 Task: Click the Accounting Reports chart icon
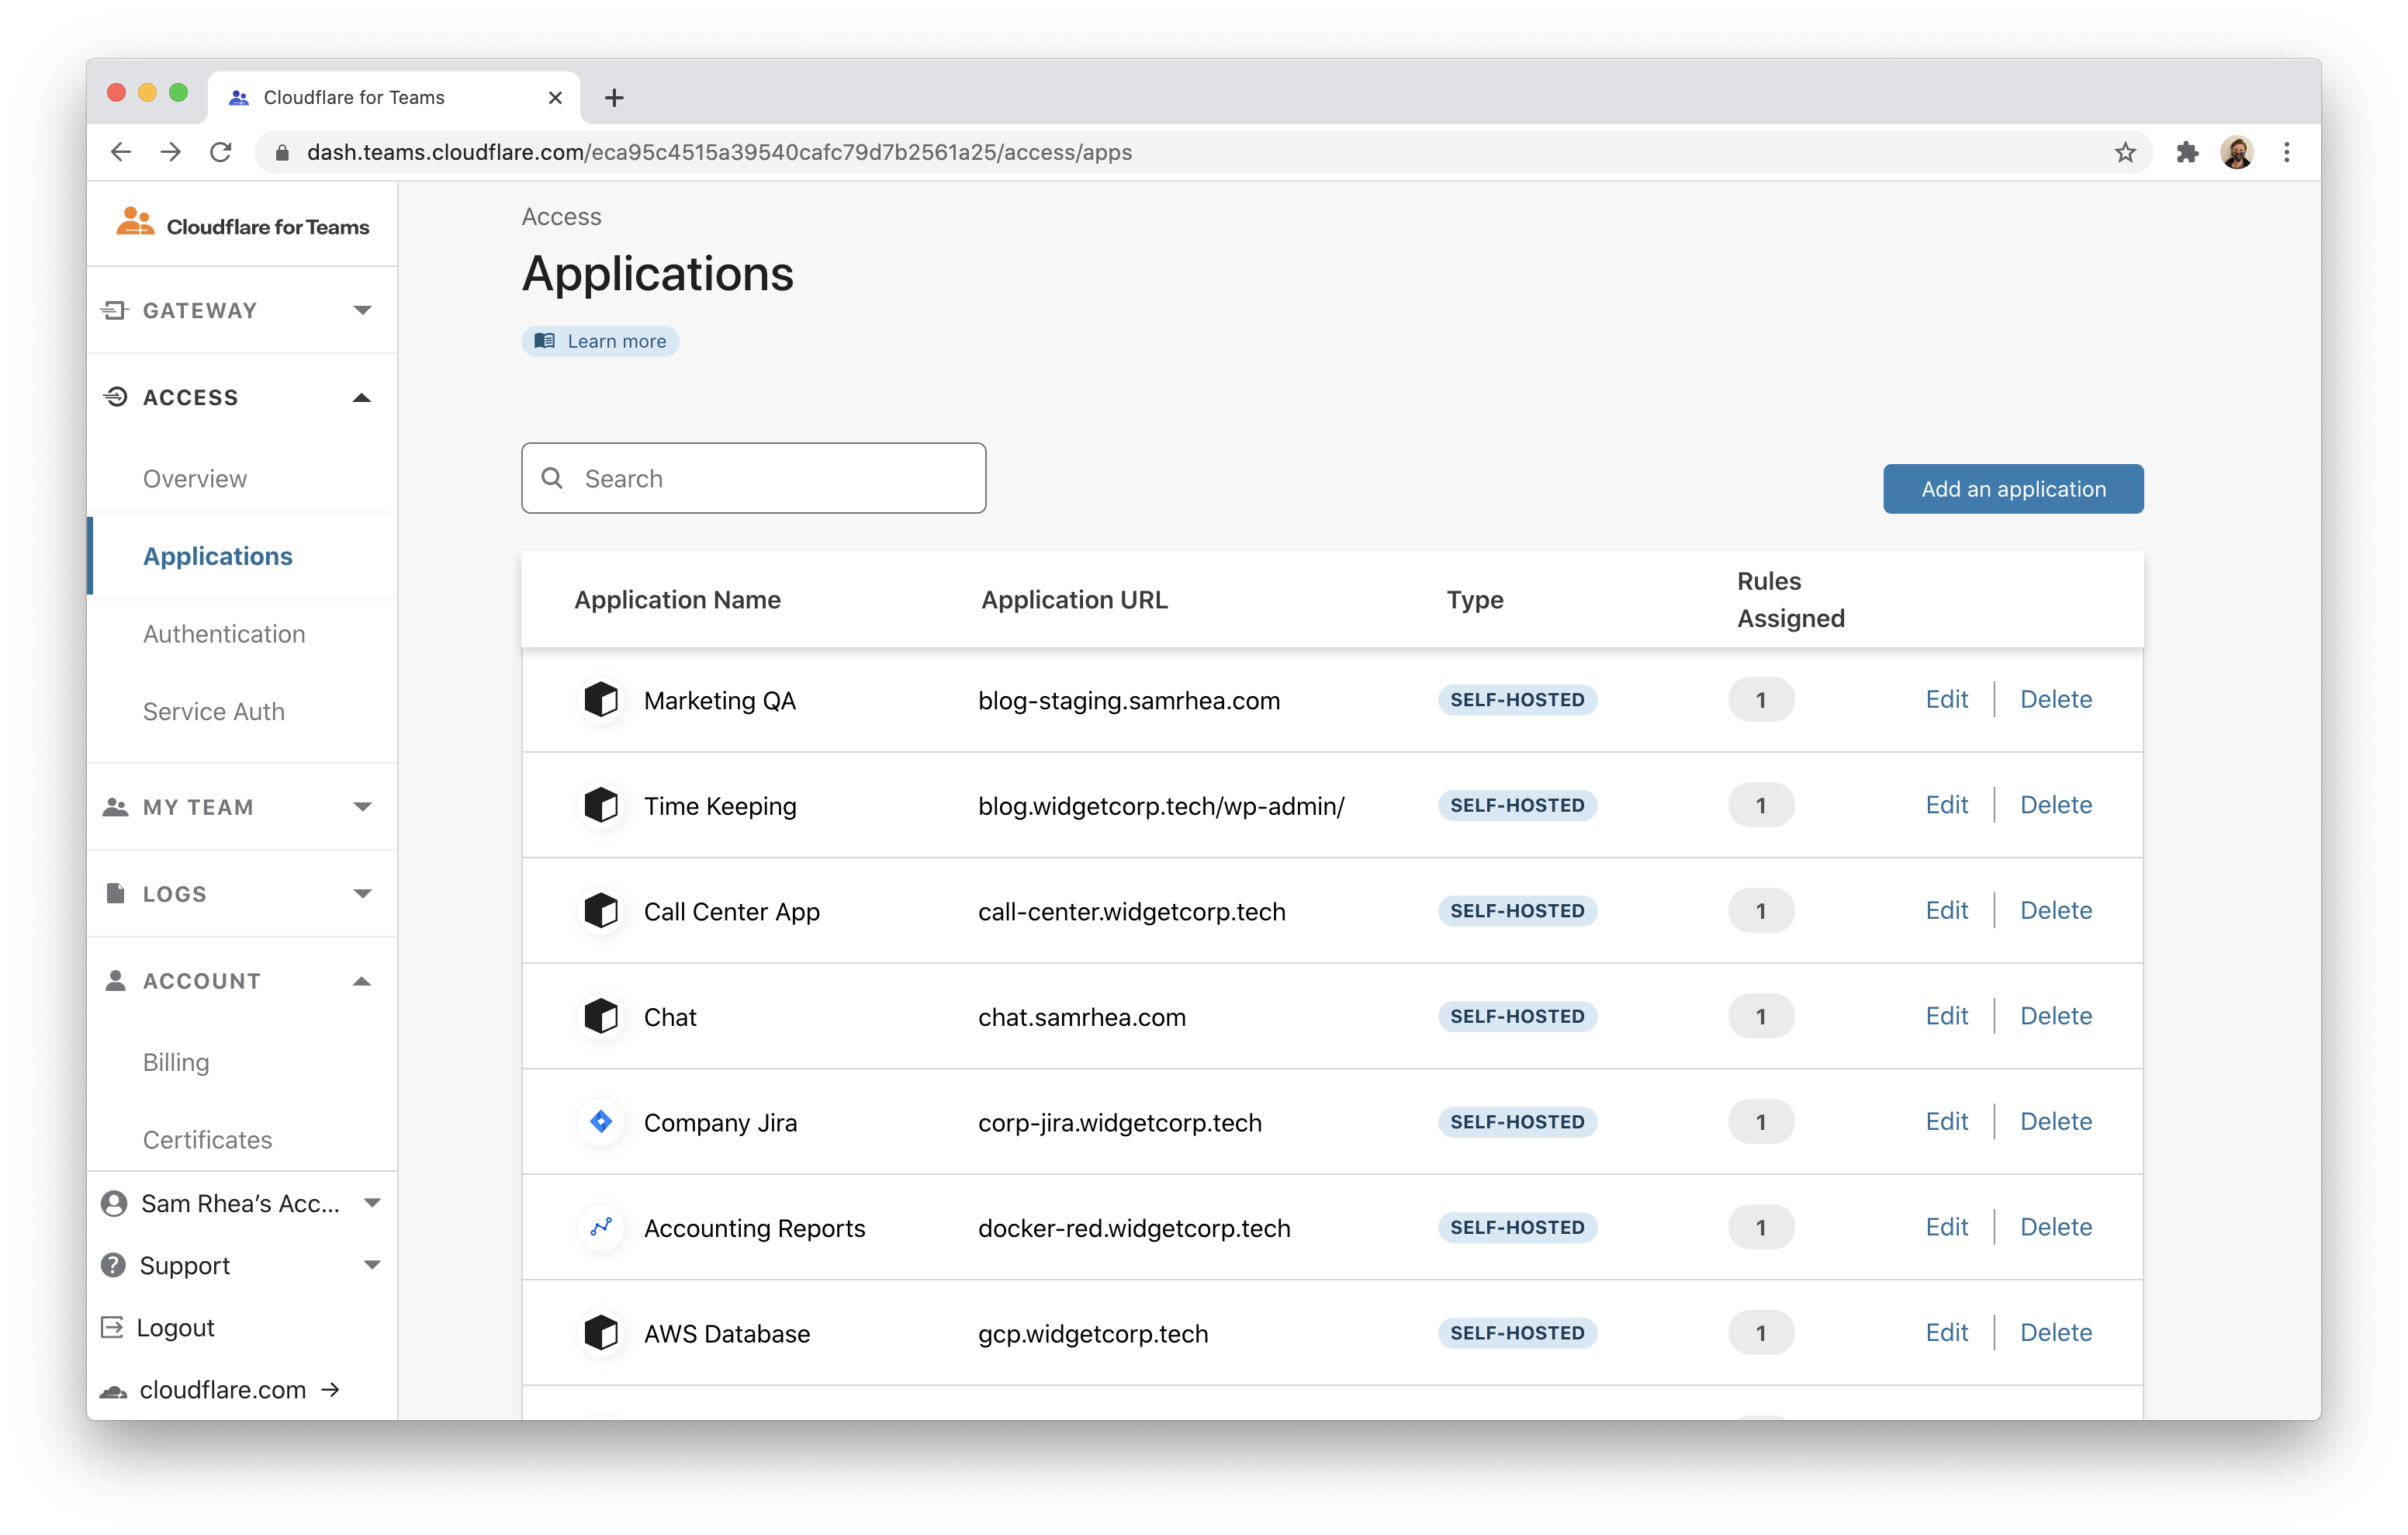(601, 1227)
